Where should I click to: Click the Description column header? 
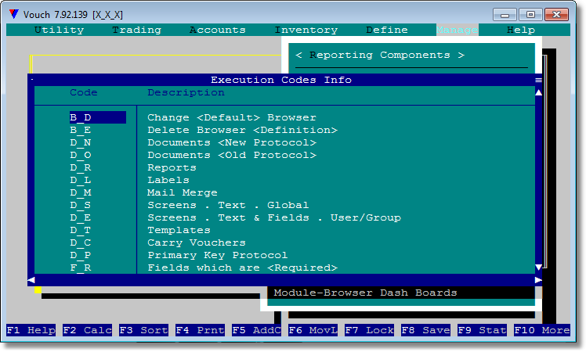pyautogui.click(x=186, y=92)
